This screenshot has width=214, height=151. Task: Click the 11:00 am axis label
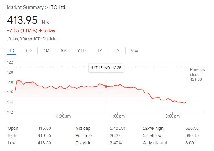[63, 116]
